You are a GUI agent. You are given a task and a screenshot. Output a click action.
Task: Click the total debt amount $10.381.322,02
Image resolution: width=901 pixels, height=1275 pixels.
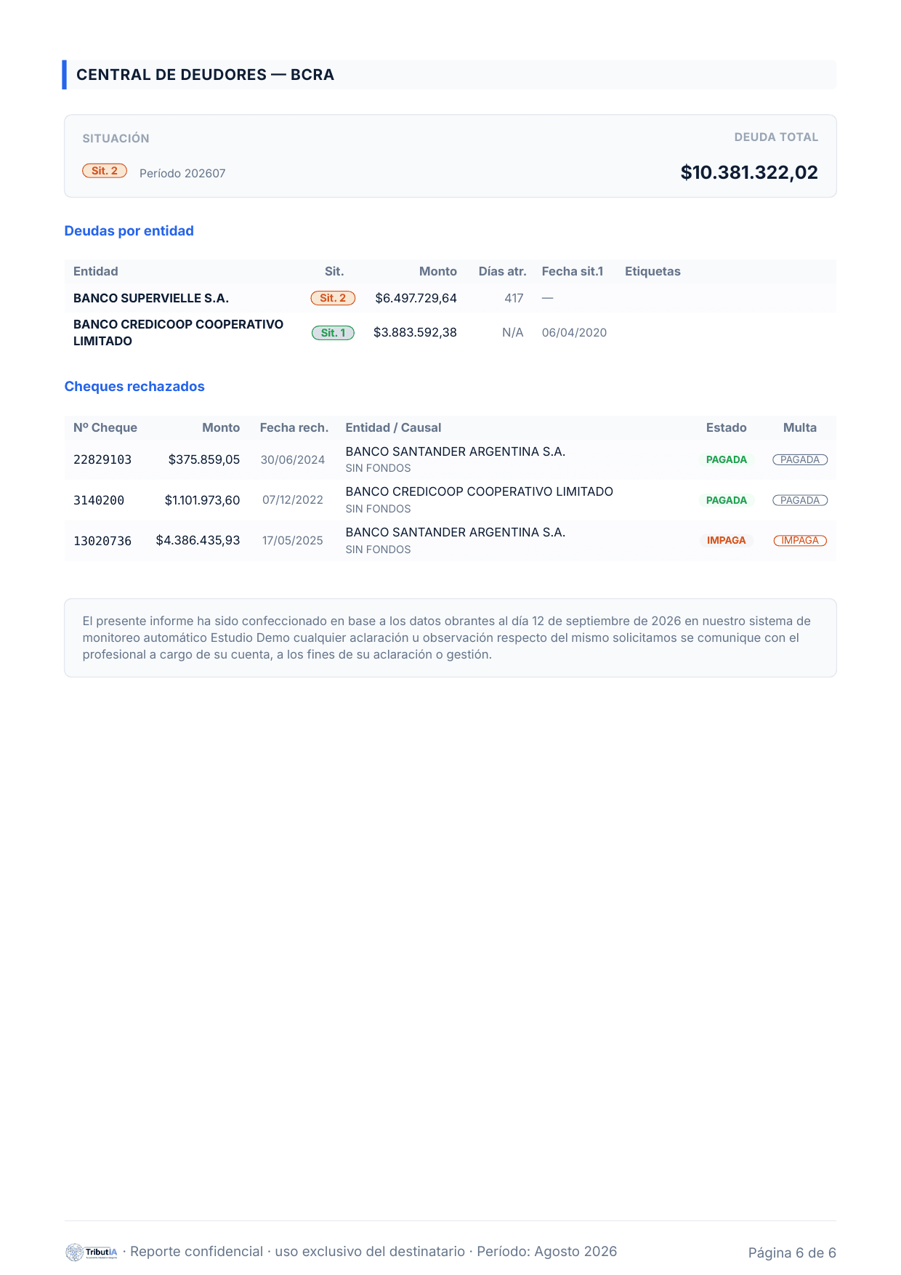749,172
